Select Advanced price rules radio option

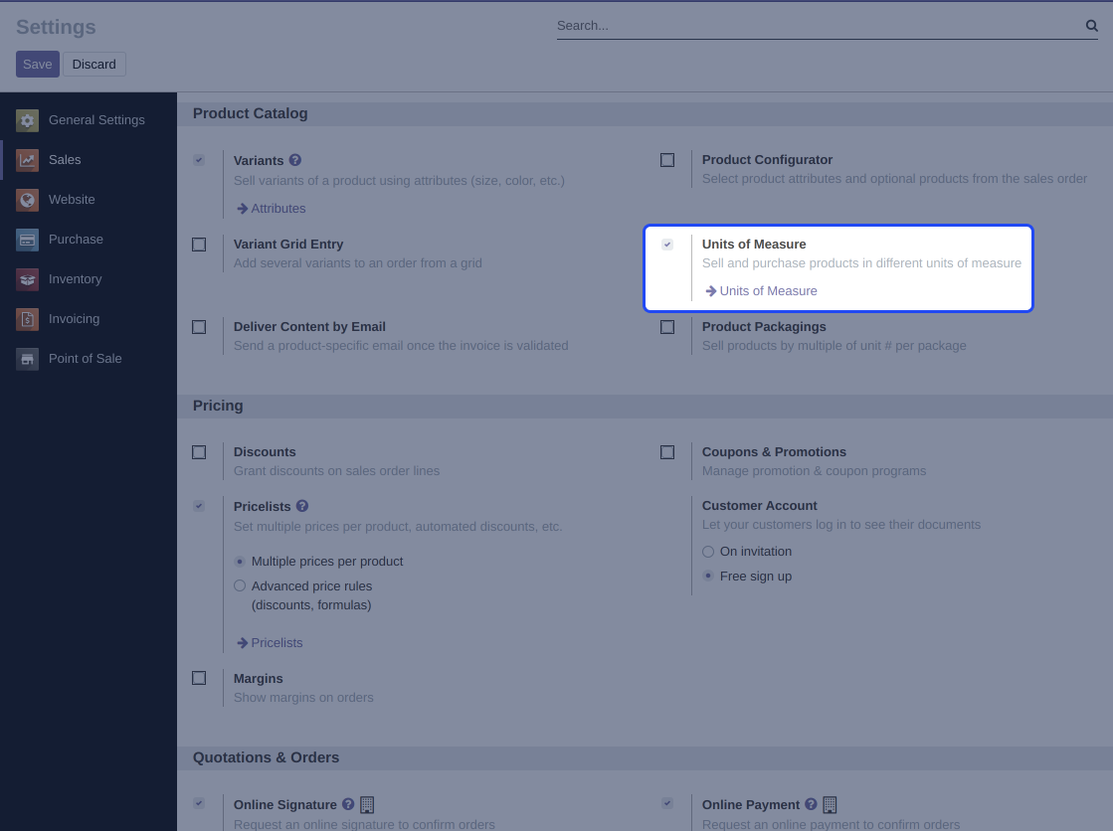pyautogui.click(x=240, y=586)
